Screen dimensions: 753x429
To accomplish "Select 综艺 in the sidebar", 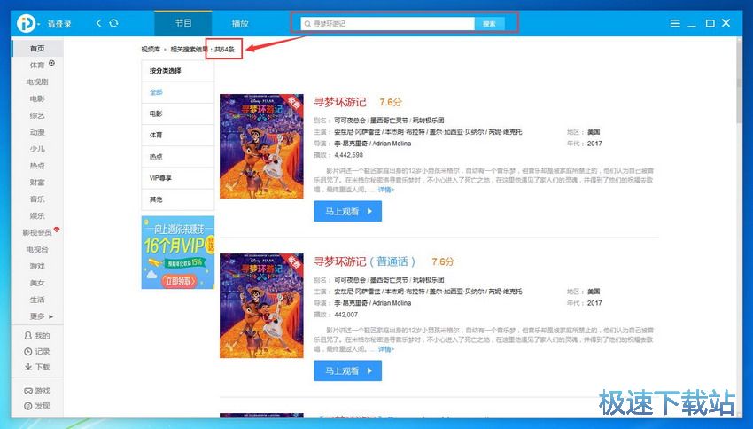I will (x=37, y=115).
